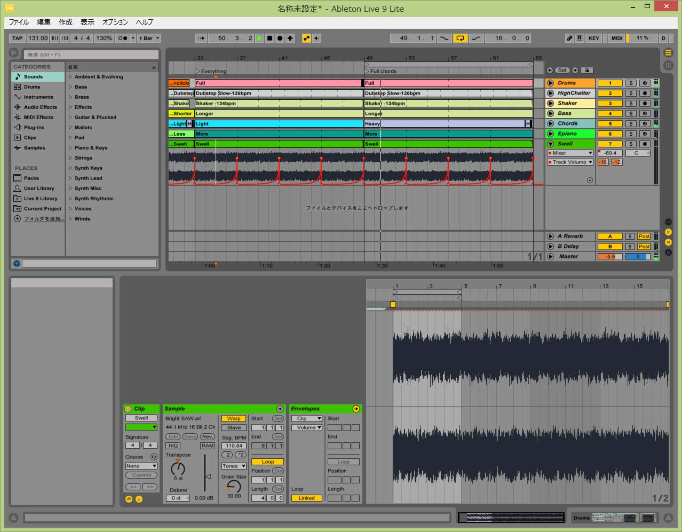Click the transport Stop button
This screenshot has height=532, width=682.
click(x=269, y=38)
